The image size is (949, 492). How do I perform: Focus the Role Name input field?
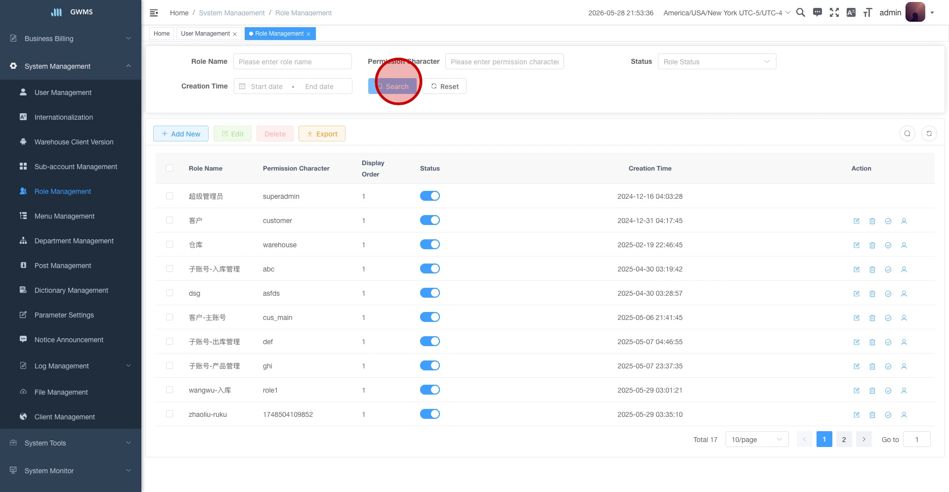pos(293,61)
